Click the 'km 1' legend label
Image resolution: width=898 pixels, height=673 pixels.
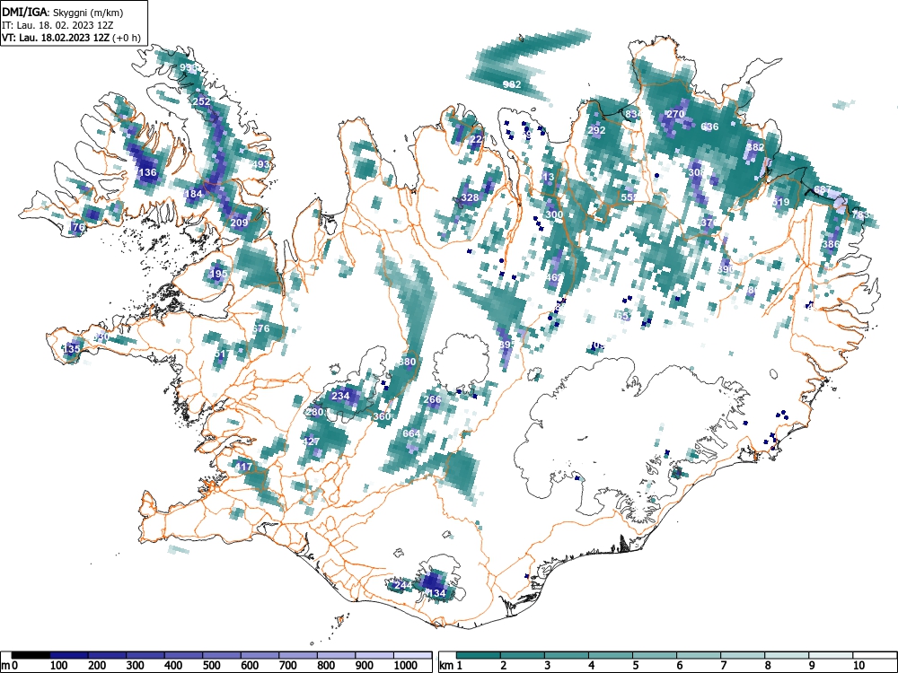[x=452, y=666]
